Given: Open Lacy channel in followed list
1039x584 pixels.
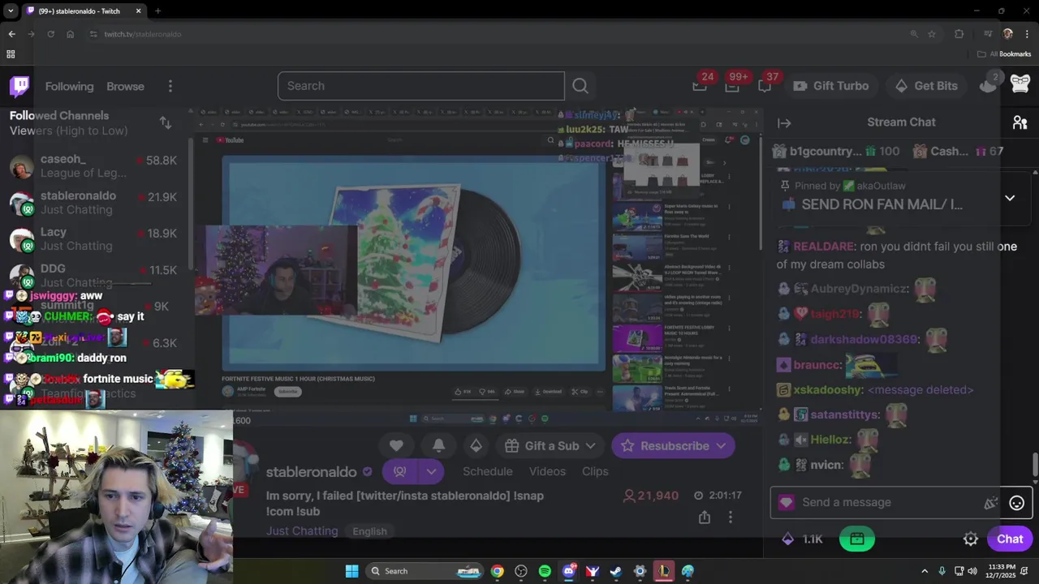Looking at the screenshot, I should point(93,239).
